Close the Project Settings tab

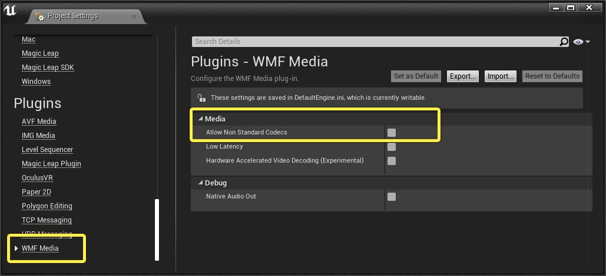click(134, 16)
